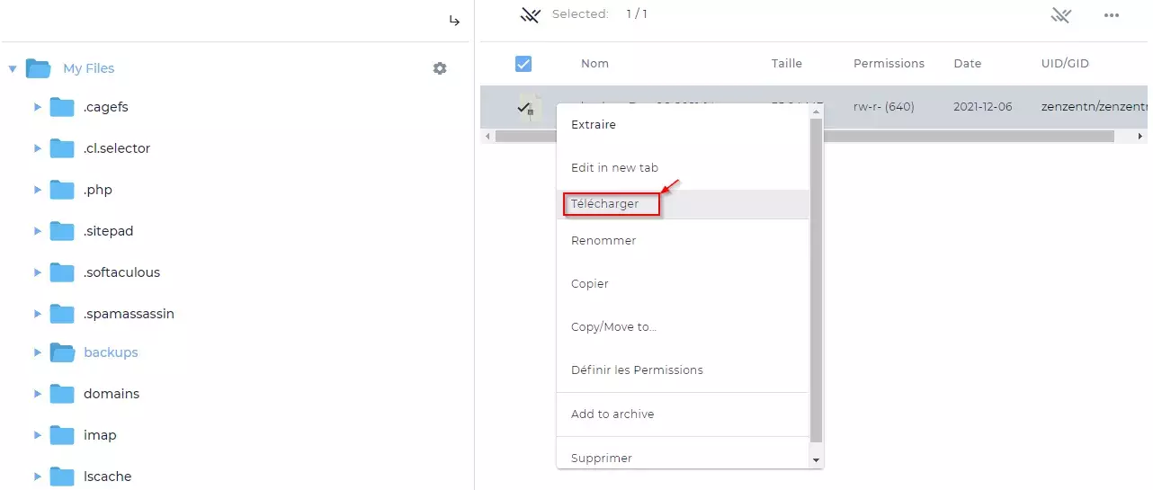Select Extraire in the context menu
Image resolution: width=1153 pixels, height=490 pixels.
(594, 125)
